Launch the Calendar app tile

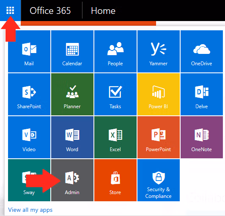pos(72,51)
